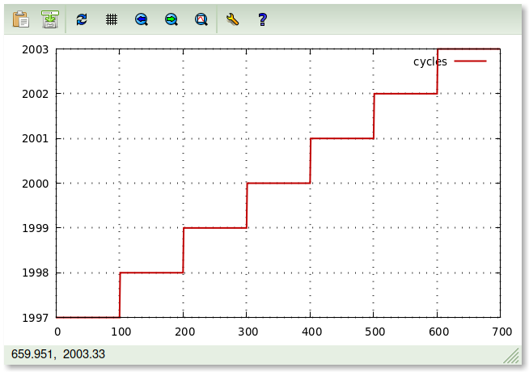The image size is (529, 372).
Task: Click the 2003 y-axis label
Action: pos(36,49)
